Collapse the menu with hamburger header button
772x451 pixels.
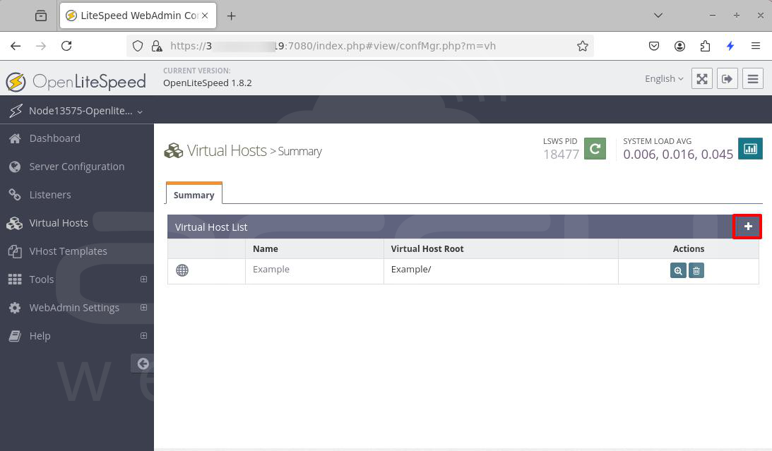pyautogui.click(x=753, y=78)
